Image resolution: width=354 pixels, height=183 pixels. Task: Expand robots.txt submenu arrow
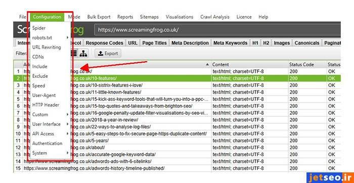pos(67,37)
